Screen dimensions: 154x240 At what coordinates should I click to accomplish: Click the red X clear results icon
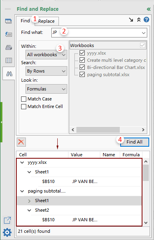21,142
